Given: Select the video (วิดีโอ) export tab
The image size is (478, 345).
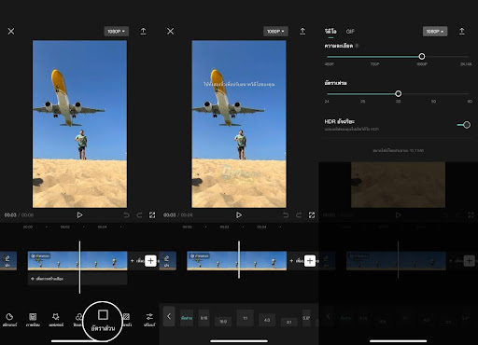Looking at the screenshot, I should (330, 31).
